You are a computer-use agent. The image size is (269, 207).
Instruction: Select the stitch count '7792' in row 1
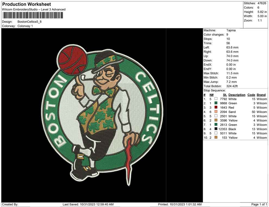coord(223,99)
